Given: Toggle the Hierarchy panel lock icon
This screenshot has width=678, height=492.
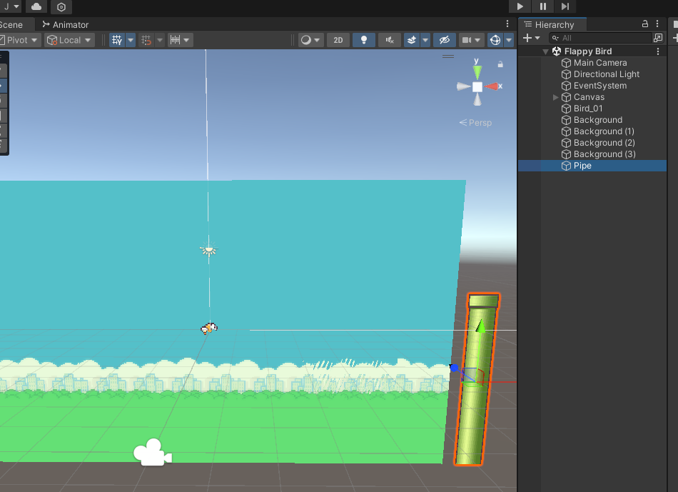Looking at the screenshot, I should [x=644, y=24].
